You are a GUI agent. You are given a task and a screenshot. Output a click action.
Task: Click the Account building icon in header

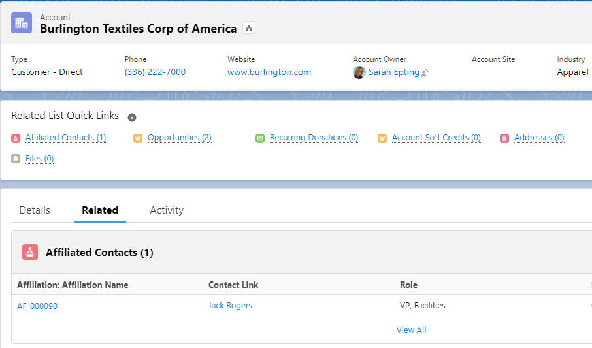(x=22, y=23)
